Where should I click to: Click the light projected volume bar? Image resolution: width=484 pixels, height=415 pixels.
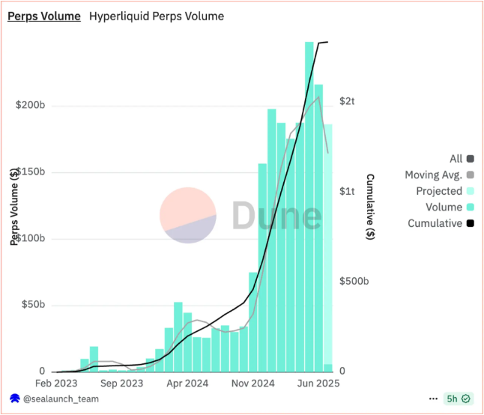point(328,243)
